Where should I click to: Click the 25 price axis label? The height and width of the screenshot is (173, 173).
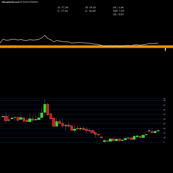pos(164,124)
